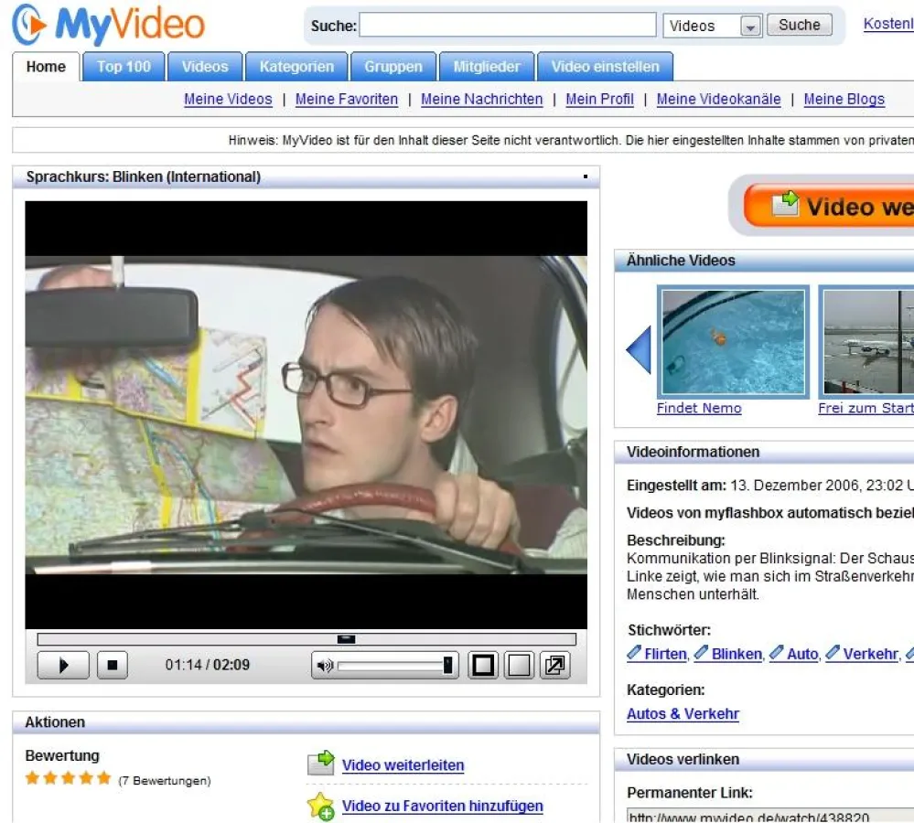Viewport: 914px width, 823px height.
Task: Click into the Suche search field
Action: pos(507,26)
